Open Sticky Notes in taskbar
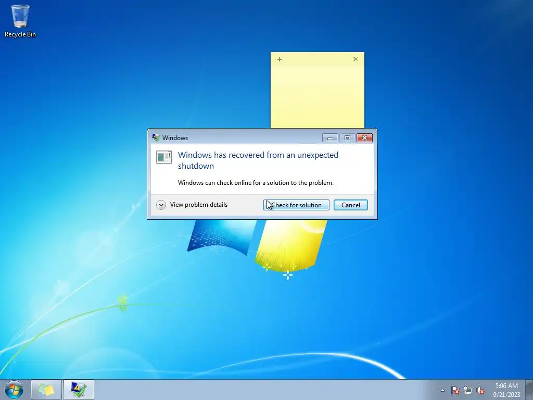This screenshot has width=533, height=400. (x=46, y=390)
